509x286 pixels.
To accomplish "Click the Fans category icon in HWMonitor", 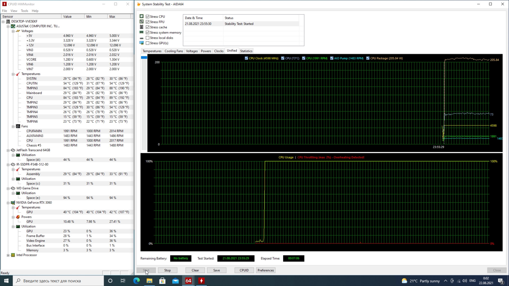I will tap(18, 126).
